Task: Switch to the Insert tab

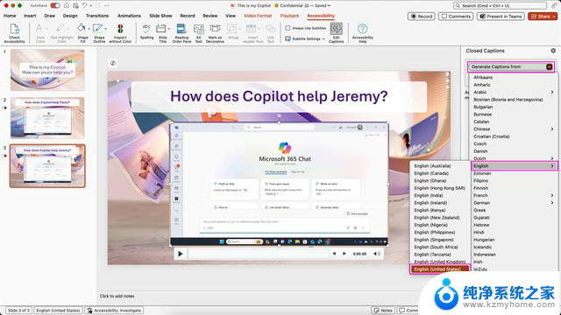Action: click(x=30, y=16)
